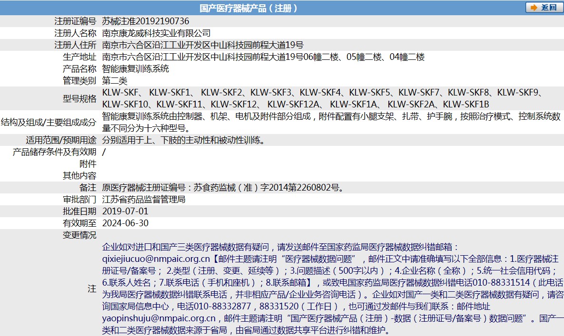Select email yaopinshuju@nmpaic.org.cn in note

tap(158, 318)
